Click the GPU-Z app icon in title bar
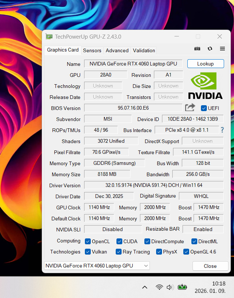The width and height of the screenshot is (234, 298). [49, 36]
